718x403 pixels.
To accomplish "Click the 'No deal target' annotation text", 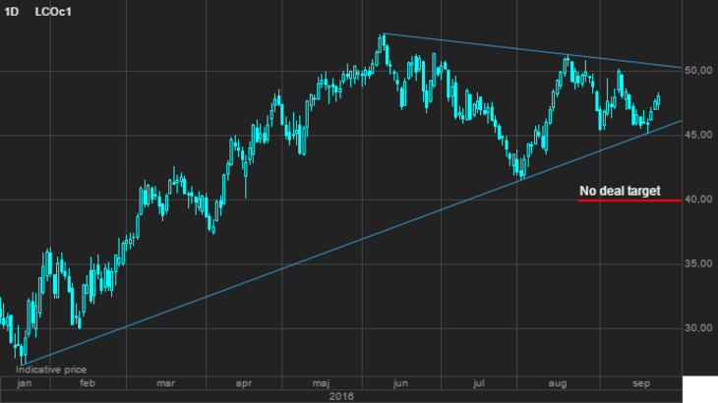I will point(619,191).
